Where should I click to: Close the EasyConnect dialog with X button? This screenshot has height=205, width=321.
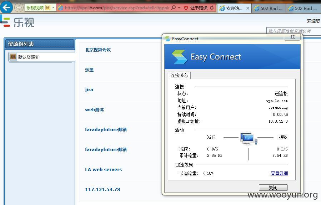[x=292, y=37]
